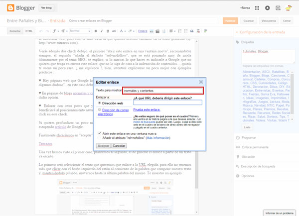This screenshot has height=216, width=299.
Task: Click the embedded Blogger screenshot thumbnail
Action: [115, 197]
